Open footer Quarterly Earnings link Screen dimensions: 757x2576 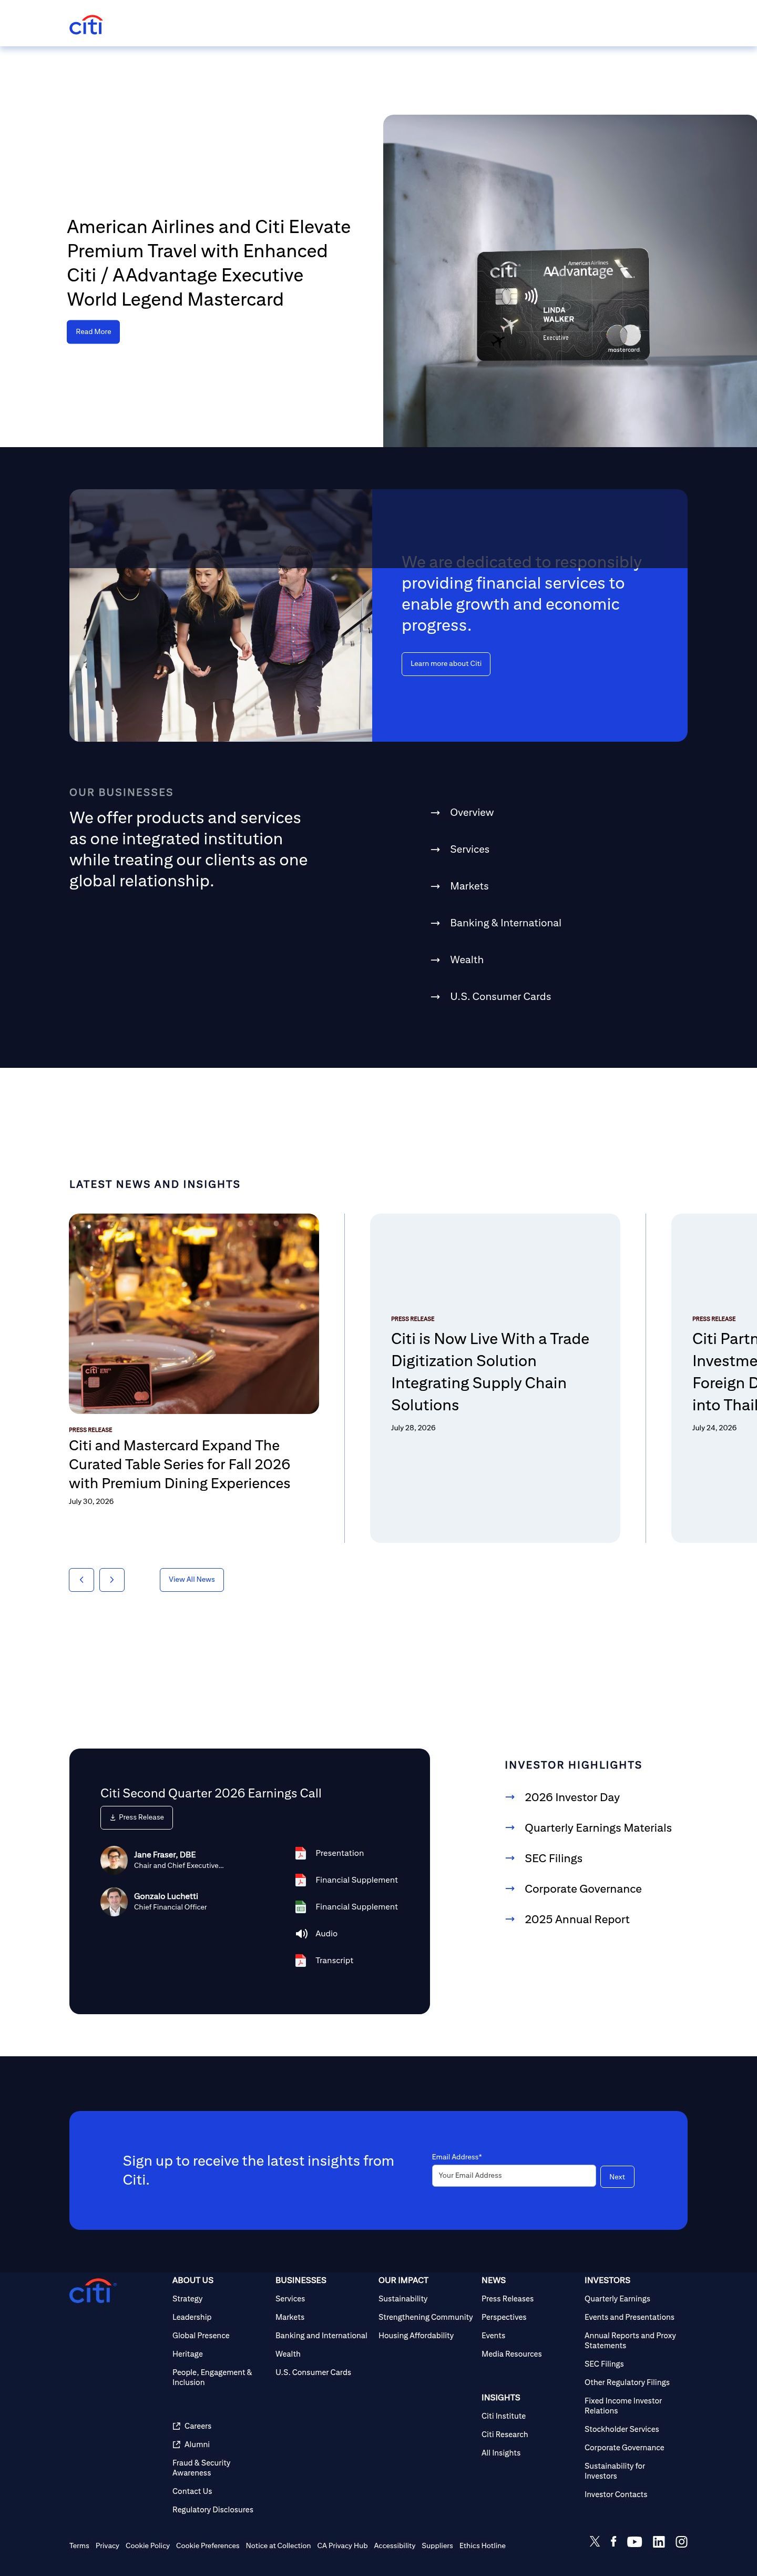click(617, 2298)
